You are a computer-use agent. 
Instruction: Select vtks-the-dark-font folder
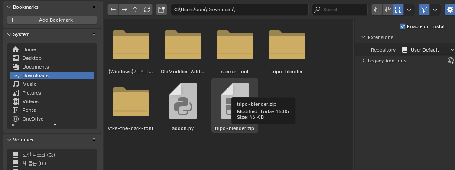(131, 106)
